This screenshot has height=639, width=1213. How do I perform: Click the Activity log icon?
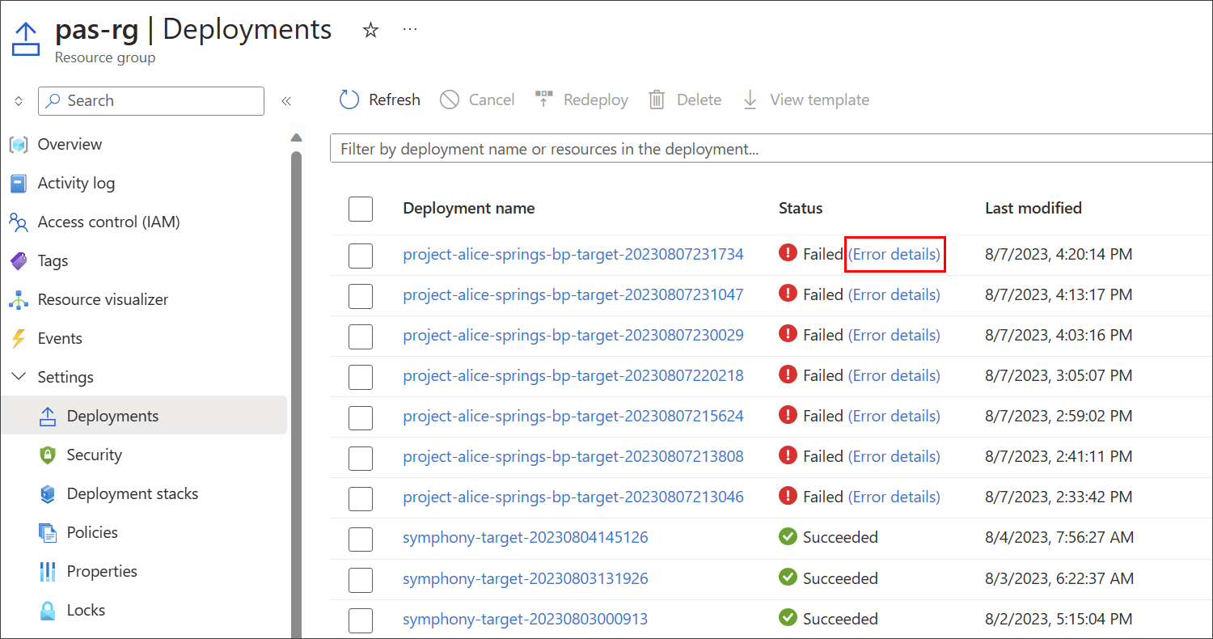[18, 183]
